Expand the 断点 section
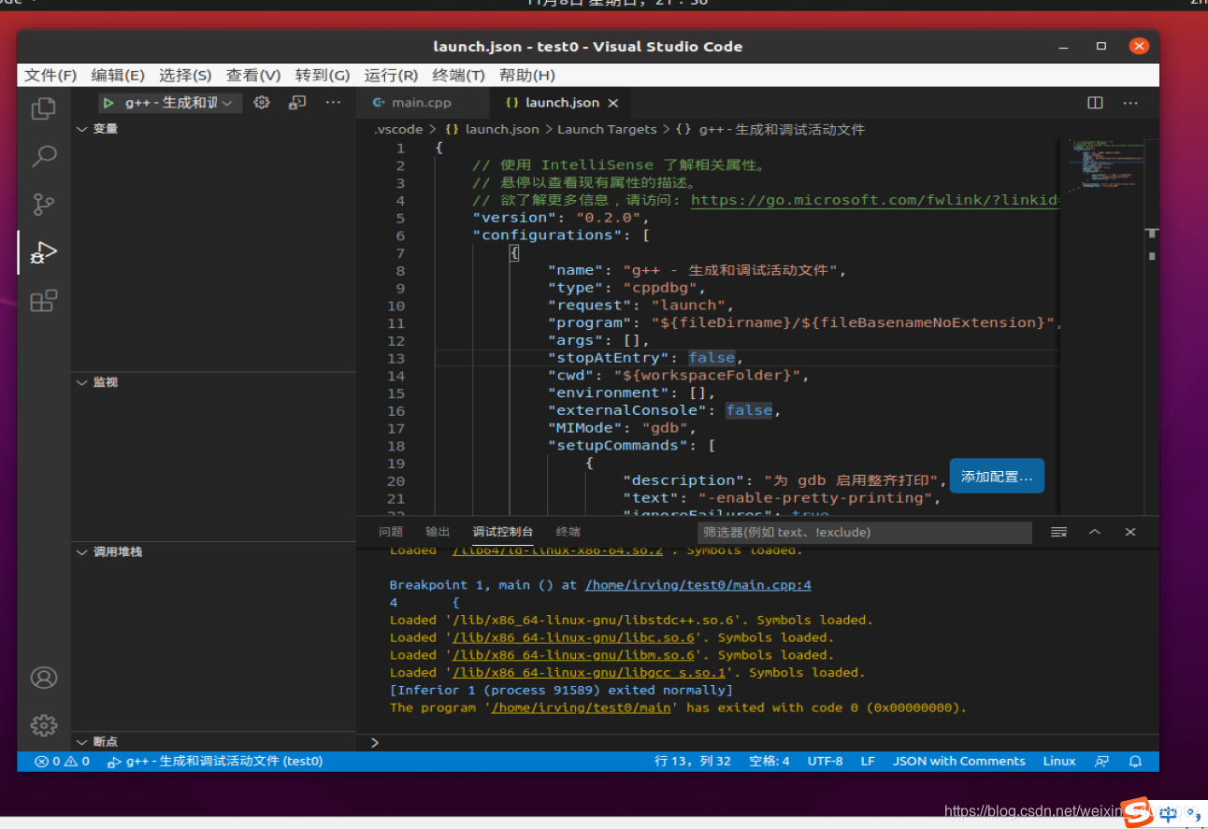 point(82,742)
